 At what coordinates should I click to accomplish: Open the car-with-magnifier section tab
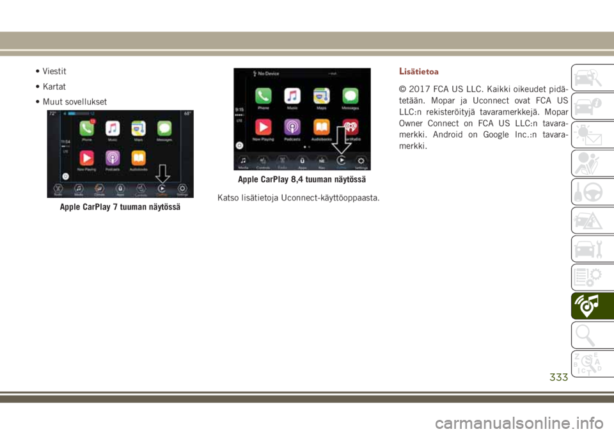592,77
